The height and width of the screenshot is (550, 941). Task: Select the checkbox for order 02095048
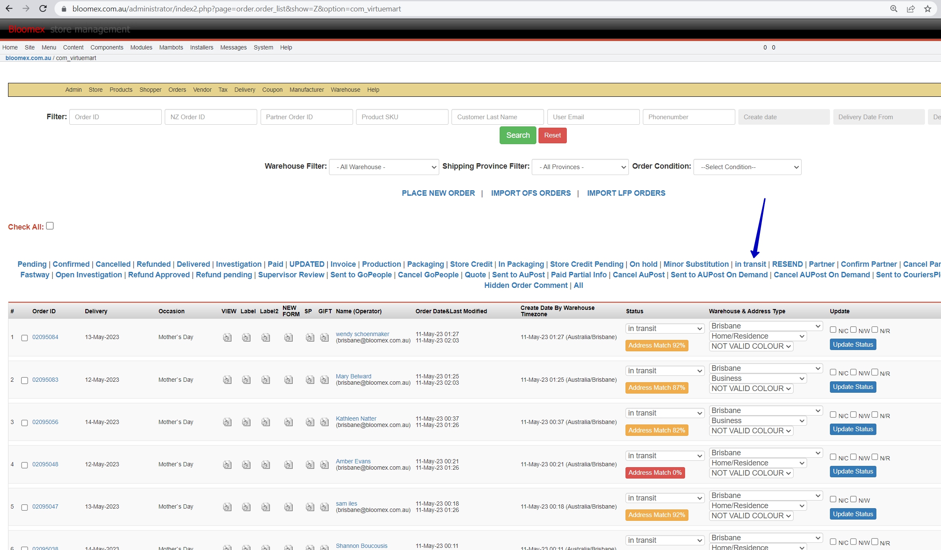(x=24, y=465)
